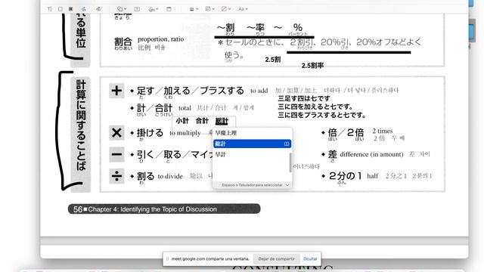Click the word 'half' beside 2分の1
Viewport: 484px width, 272px height.
tap(372, 176)
